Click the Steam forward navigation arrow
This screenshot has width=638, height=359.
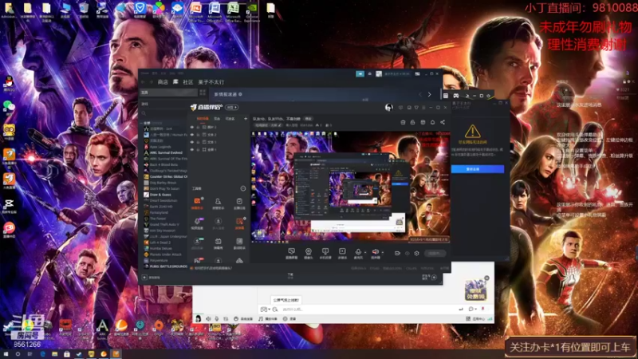point(151,82)
